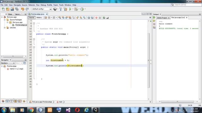Open the Tools menu
202x113 pixels.
(61, 5)
